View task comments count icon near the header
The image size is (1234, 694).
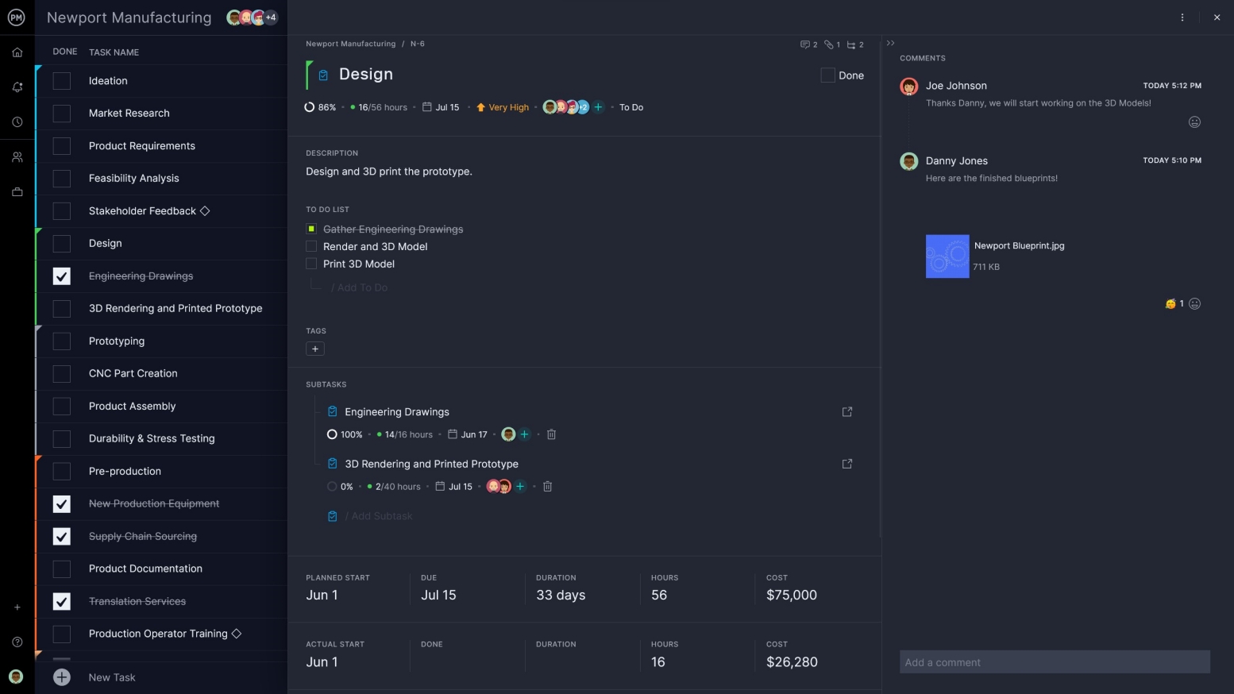coord(804,44)
